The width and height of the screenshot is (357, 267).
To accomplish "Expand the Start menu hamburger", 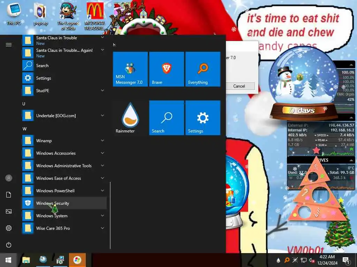I will 9,44.
